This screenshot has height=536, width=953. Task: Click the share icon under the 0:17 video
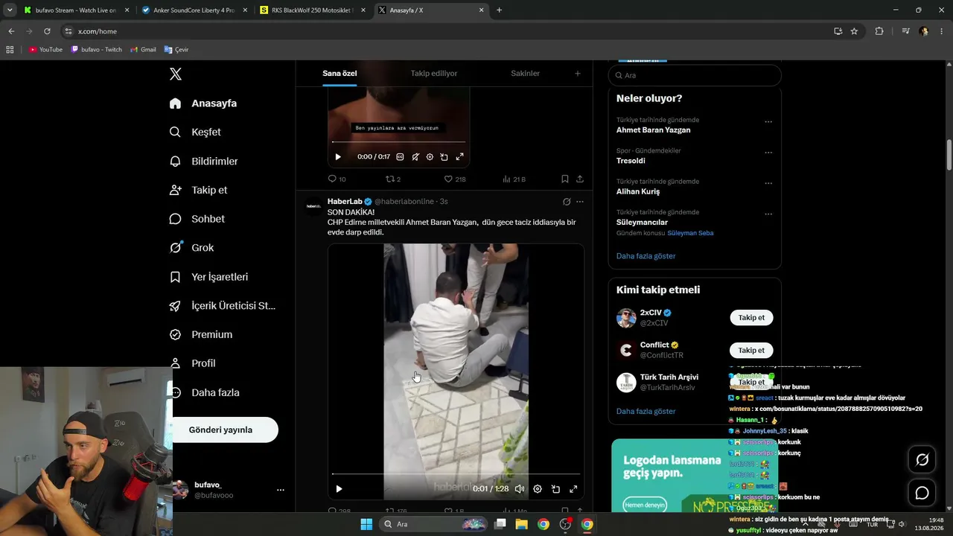tap(580, 179)
